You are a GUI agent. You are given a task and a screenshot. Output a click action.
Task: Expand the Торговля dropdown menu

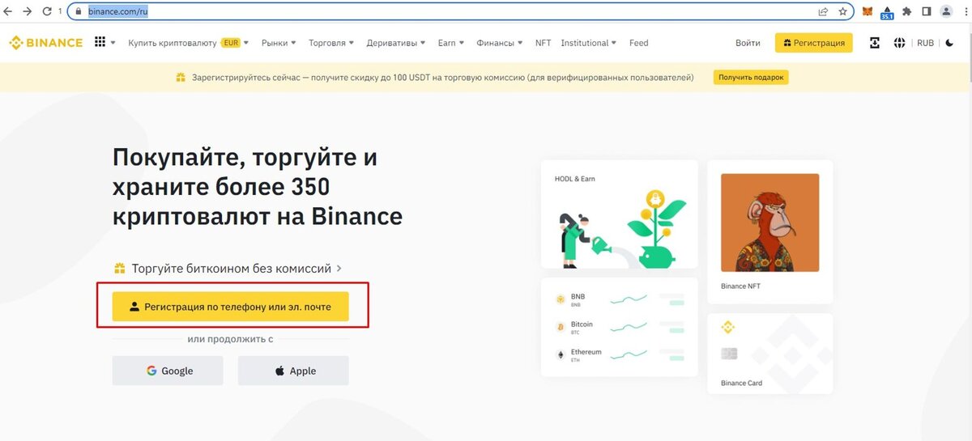[331, 43]
